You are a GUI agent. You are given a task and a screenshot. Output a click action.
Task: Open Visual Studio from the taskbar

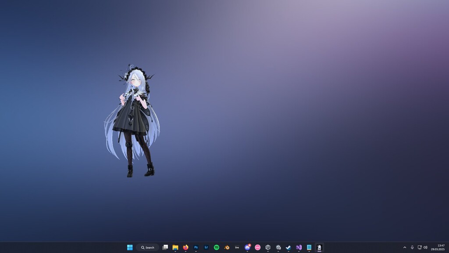pyautogui.click(x=299, y=247)
